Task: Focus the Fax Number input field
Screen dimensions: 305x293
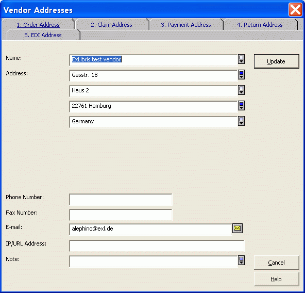Action: click(x=121, y=215)
